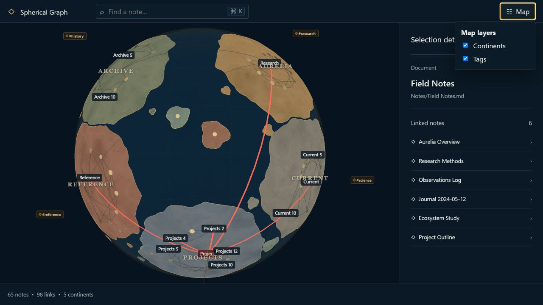The image size is (543, 305).
Task: Click the ⌘K shortcut badge
Action: 236,11
